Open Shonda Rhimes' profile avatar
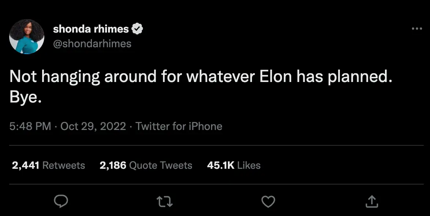This screenshot has width=430, height=216. click(x=27, y=36)
